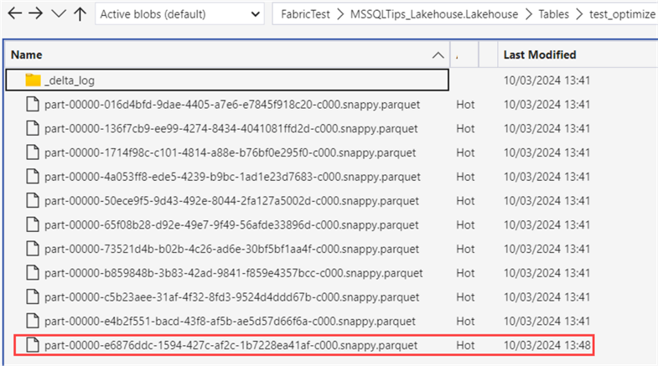This screenshot has height=366, width=658.
Task: Click file icon of part-00000-016d4bfd
Action: click(x=33, y=104)
